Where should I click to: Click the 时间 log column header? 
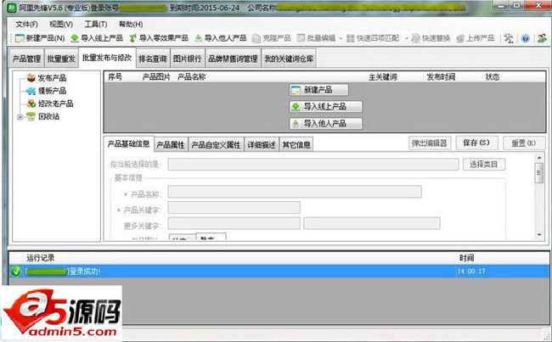[466, 258]
